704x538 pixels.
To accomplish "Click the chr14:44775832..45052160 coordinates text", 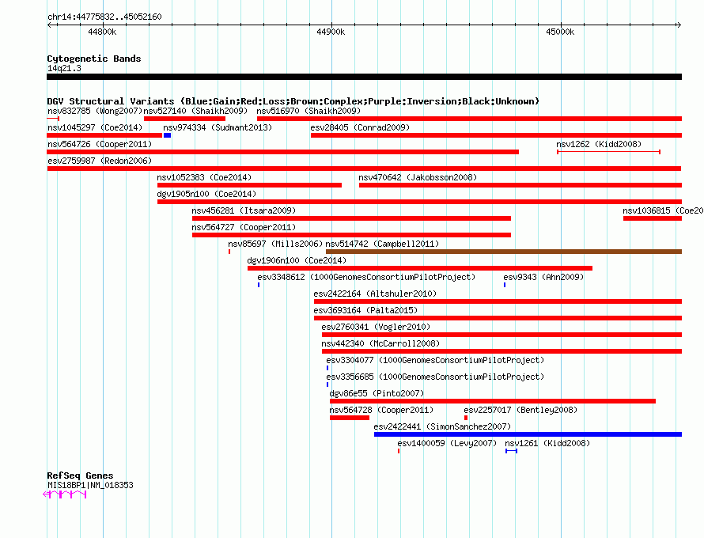I will point(104,17).
